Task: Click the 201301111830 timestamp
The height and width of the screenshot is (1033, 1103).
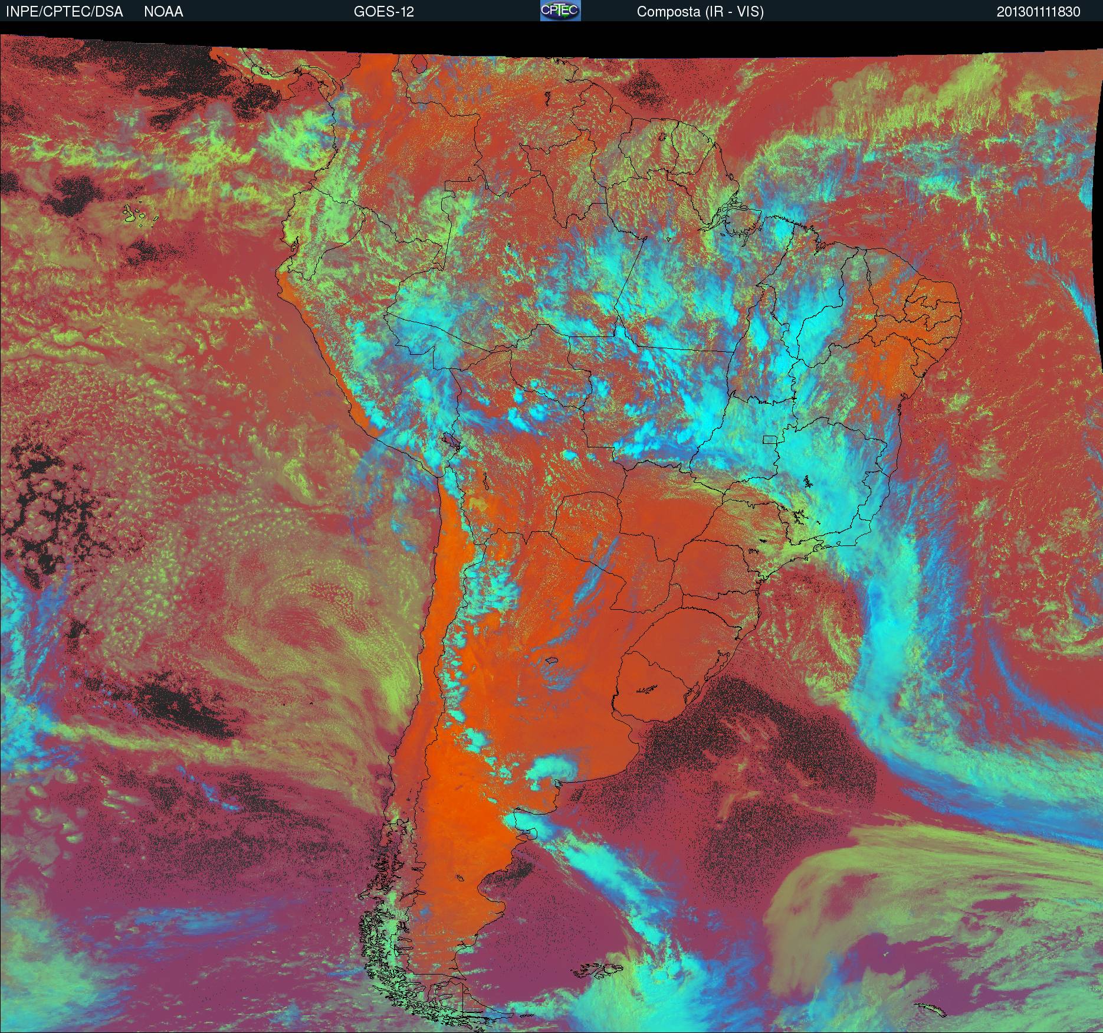Action: click(x=1039, y=12)
